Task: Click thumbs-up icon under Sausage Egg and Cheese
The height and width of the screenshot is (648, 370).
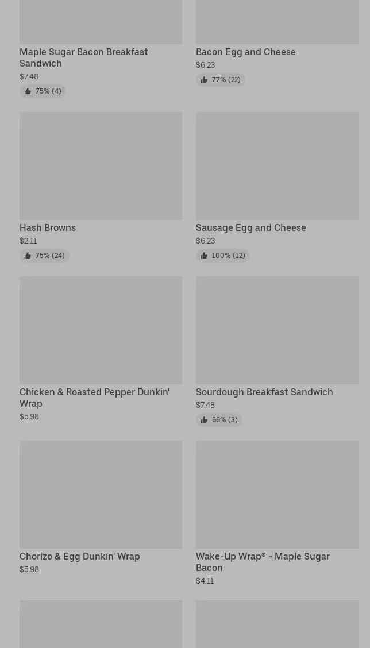Action: (x=204, y=256)
